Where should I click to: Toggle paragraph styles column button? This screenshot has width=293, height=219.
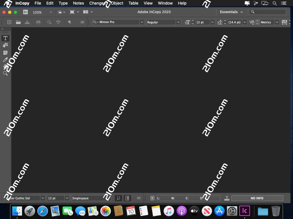(127, 198)
